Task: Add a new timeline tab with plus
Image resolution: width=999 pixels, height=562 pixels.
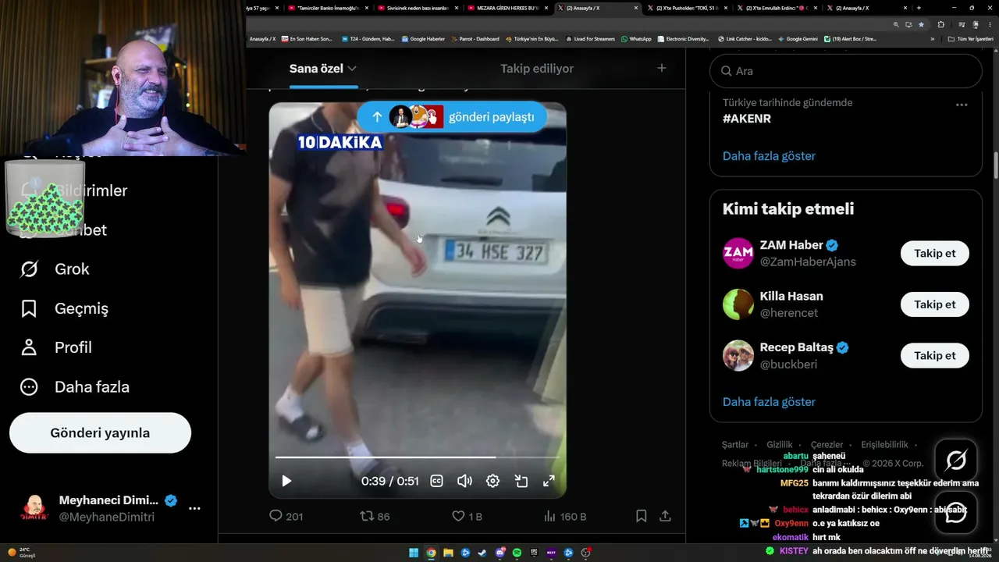Action: click(662, 69)
